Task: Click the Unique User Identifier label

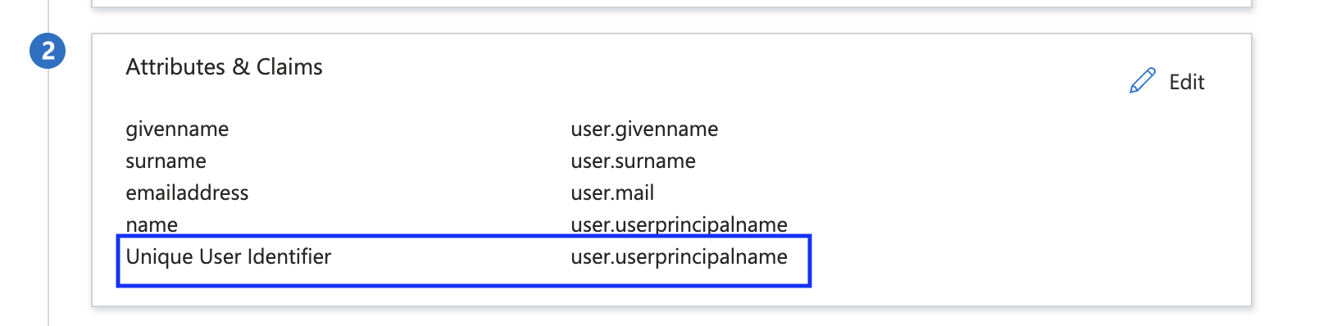Action: (228, 256)
